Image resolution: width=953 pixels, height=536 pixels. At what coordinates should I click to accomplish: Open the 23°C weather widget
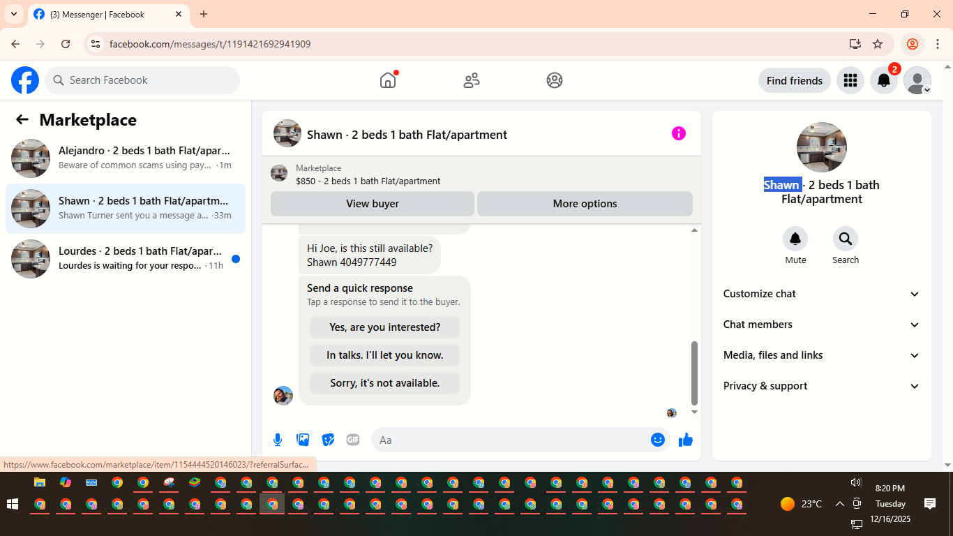pyautogui.click(x=801, y=504)
